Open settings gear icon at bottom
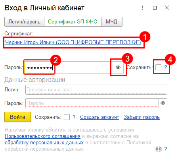Image resolution: width=176 pixels, height=157 pixels. coord(159,149)
